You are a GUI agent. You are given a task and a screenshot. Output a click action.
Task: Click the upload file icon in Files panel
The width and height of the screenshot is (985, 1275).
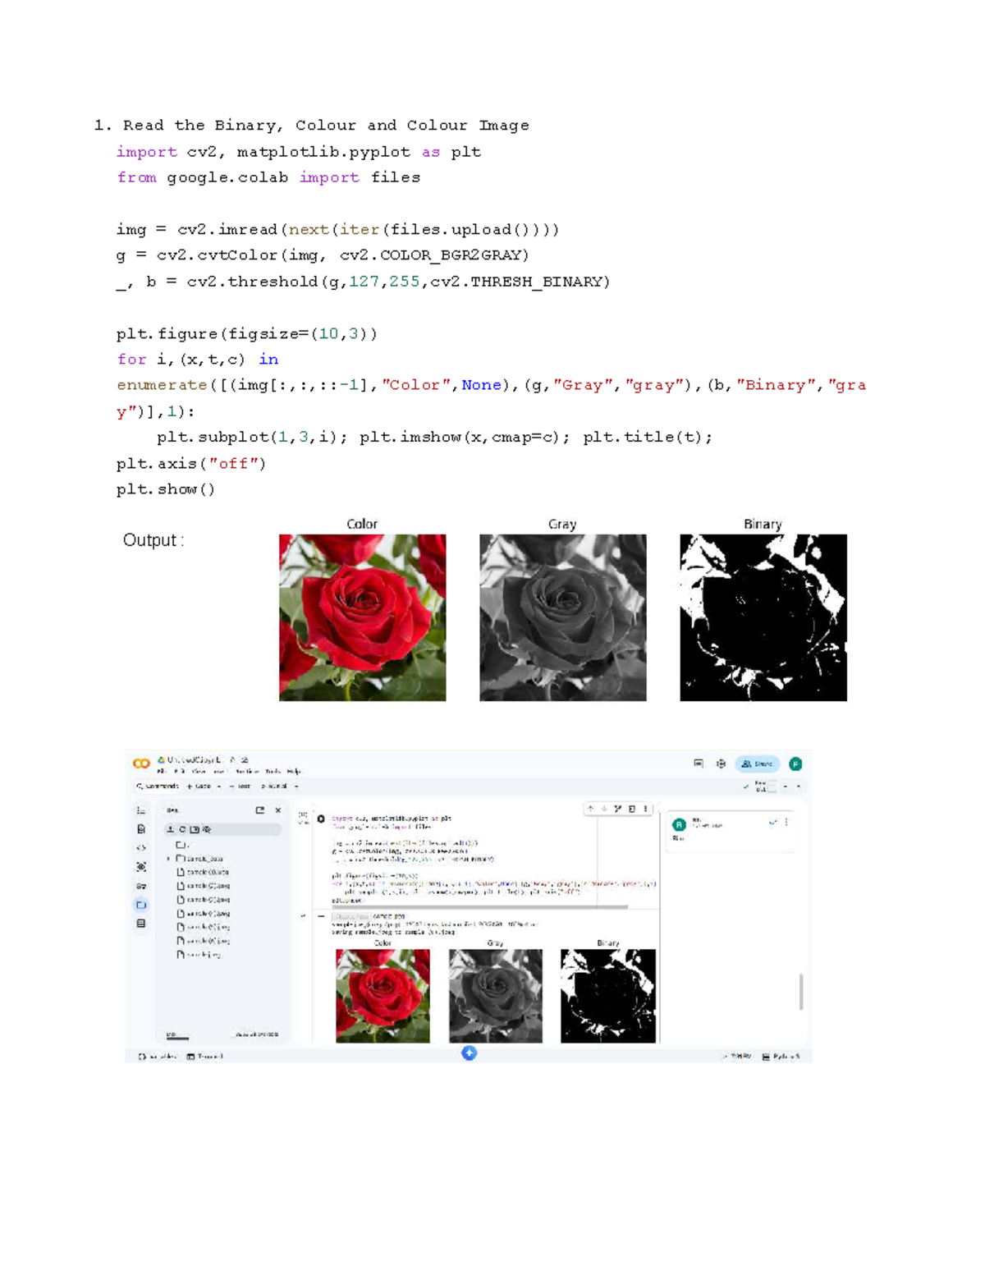pos(171,829)
